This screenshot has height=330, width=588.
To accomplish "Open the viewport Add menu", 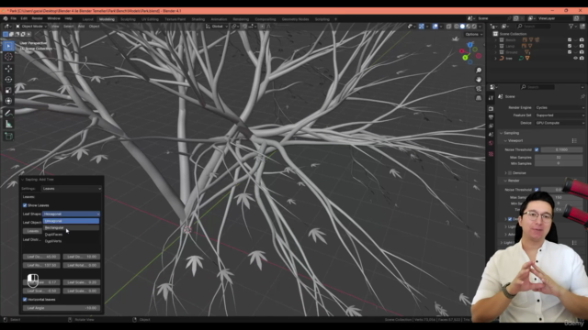I will pyautogui.click(x=81, y=27).
